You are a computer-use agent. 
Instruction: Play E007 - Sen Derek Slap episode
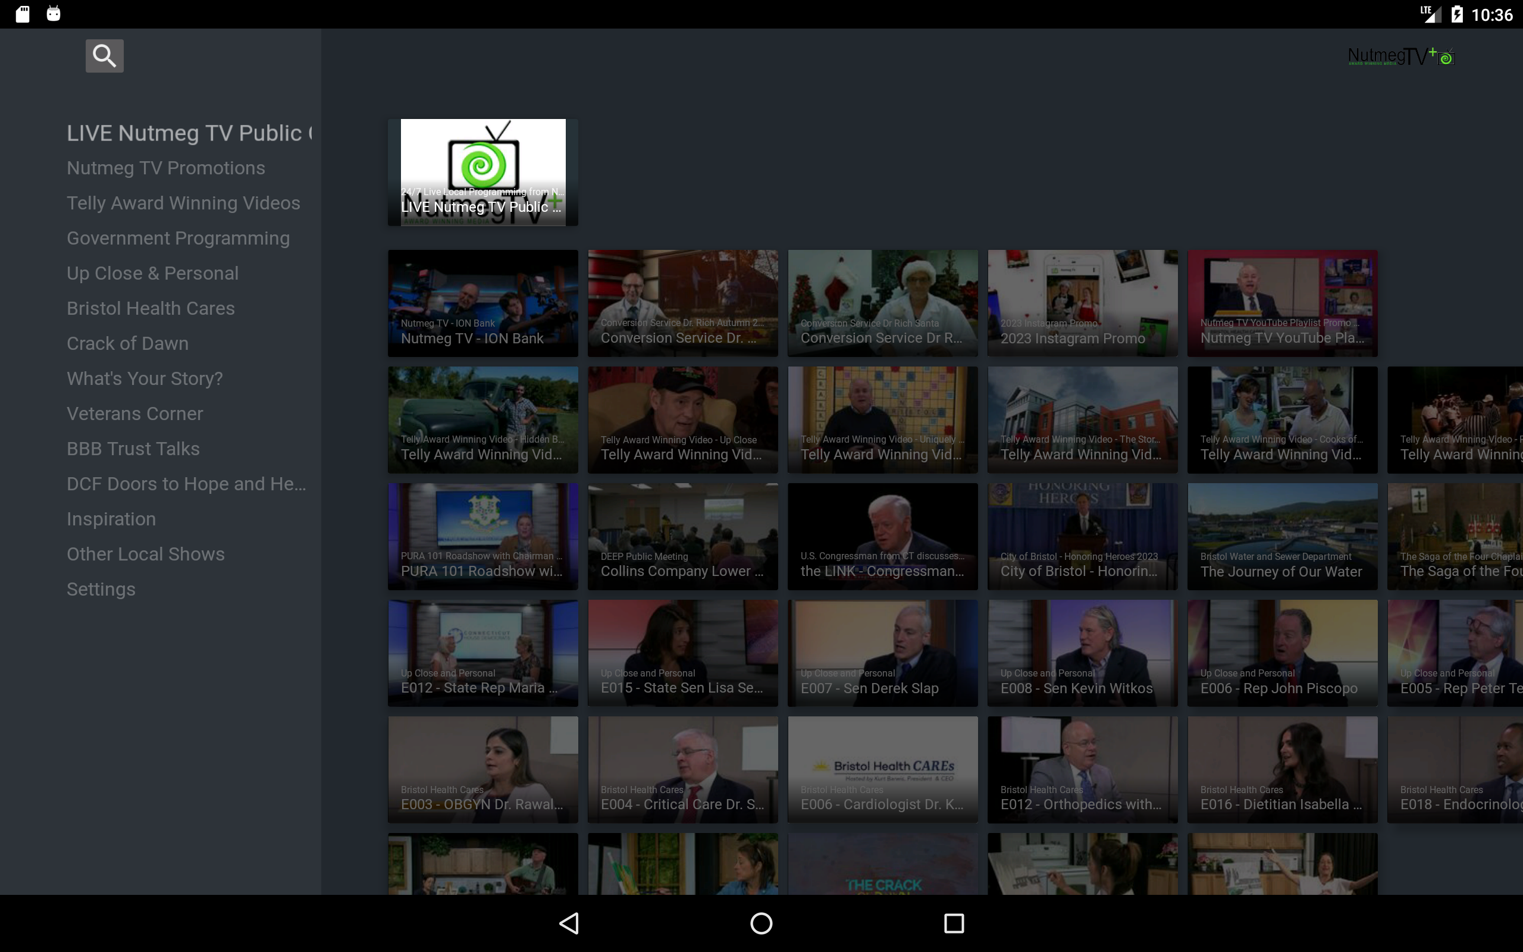(882, 653)
